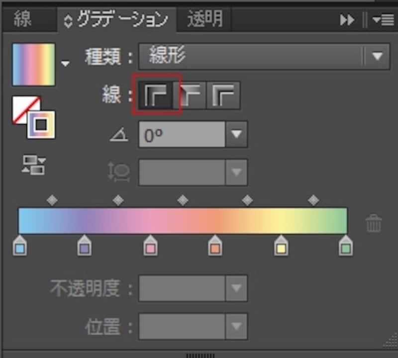Open the aspect ratio dropdown arrow
This screenshot has width=398, height=358.
(x=237, y=173)
